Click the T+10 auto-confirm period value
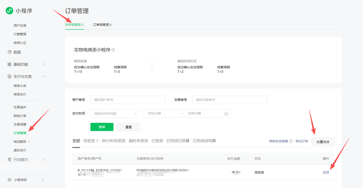Image resolution: width=363 pixels, height=188 pixels. (x=78, y=72)
